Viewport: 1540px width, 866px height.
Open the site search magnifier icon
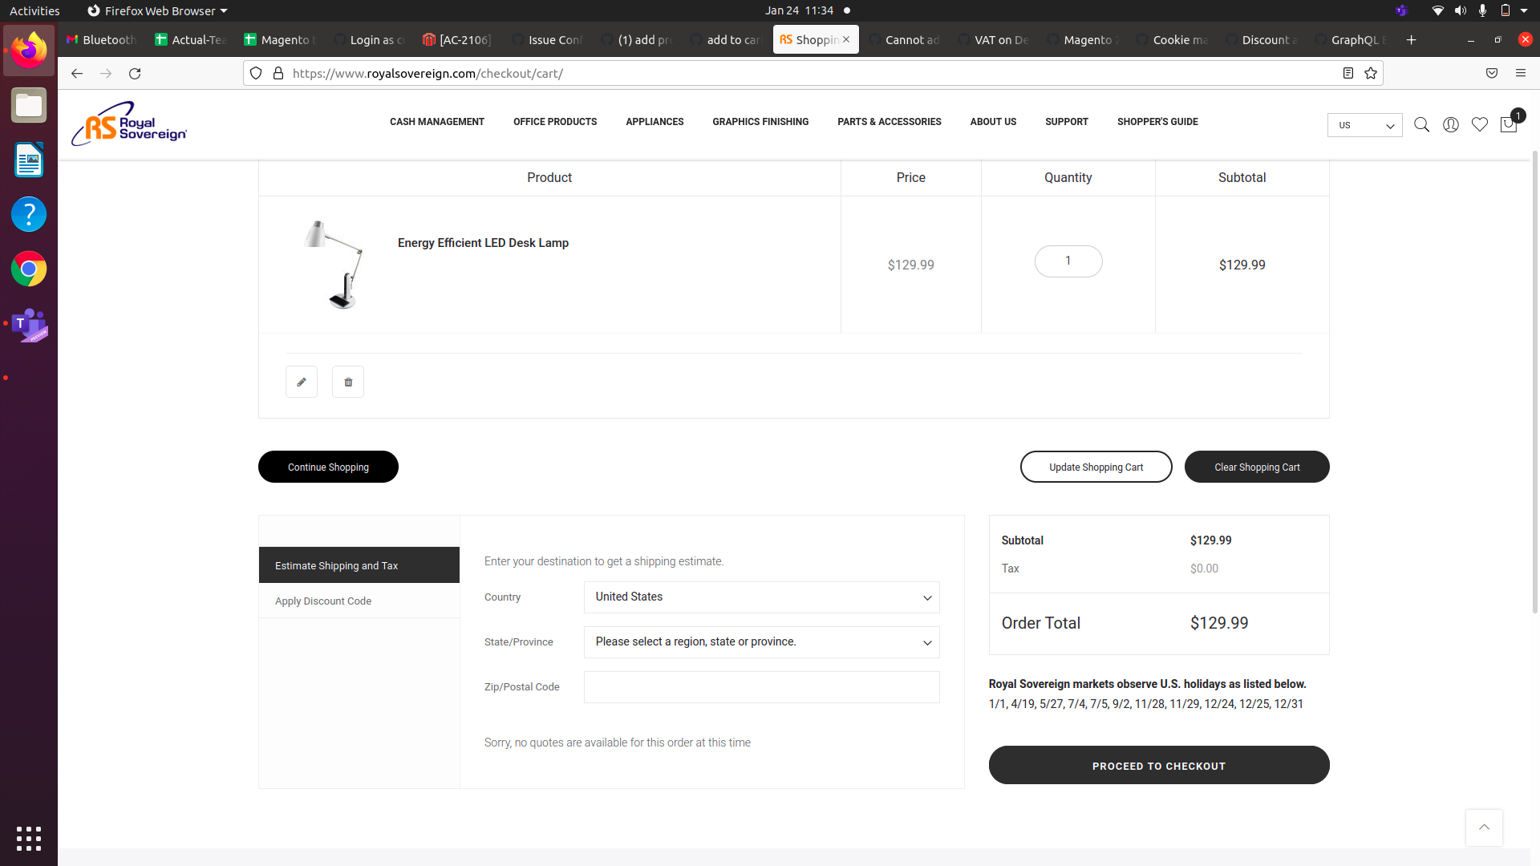[x=1421, y=125]
